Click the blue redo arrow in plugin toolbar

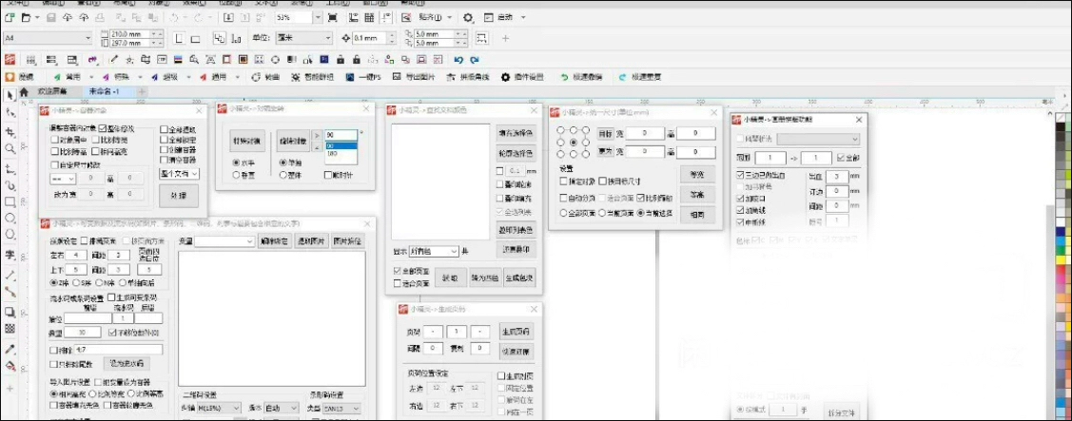point(474,60)
